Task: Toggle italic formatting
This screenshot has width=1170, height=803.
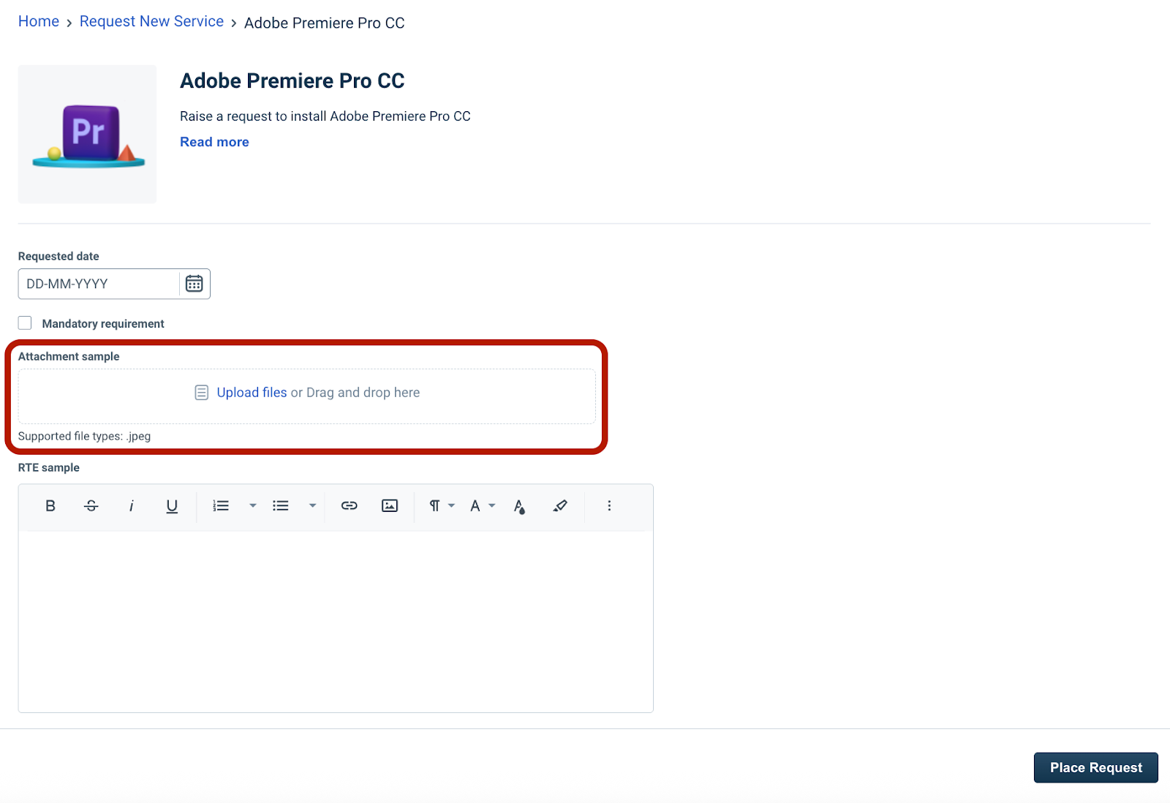Action: [132, 505]
